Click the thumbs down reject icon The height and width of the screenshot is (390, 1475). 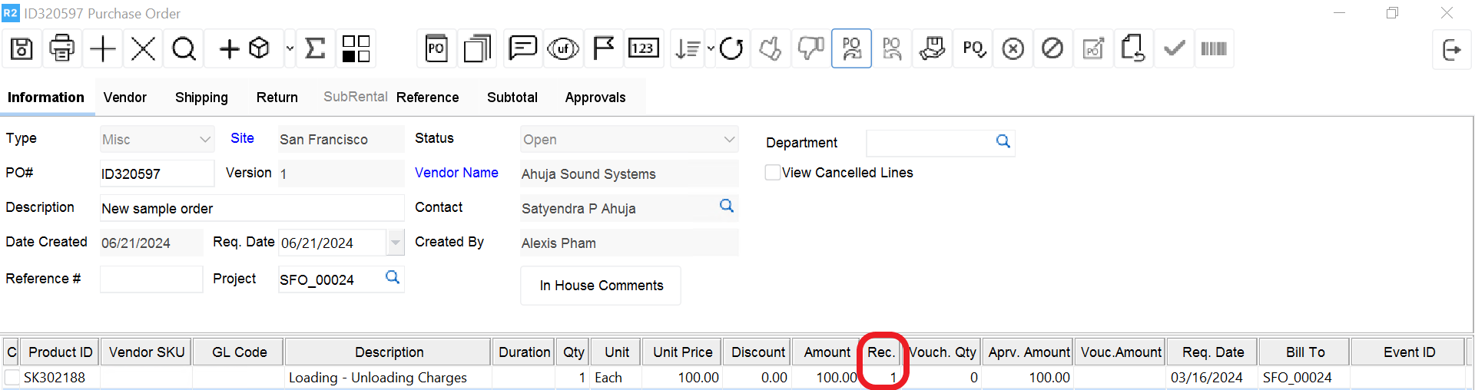click(x=810, y=49)
